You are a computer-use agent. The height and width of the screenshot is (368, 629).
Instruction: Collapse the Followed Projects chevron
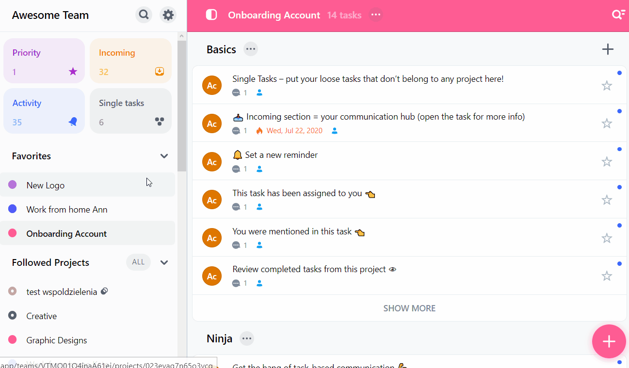point(164,262)
